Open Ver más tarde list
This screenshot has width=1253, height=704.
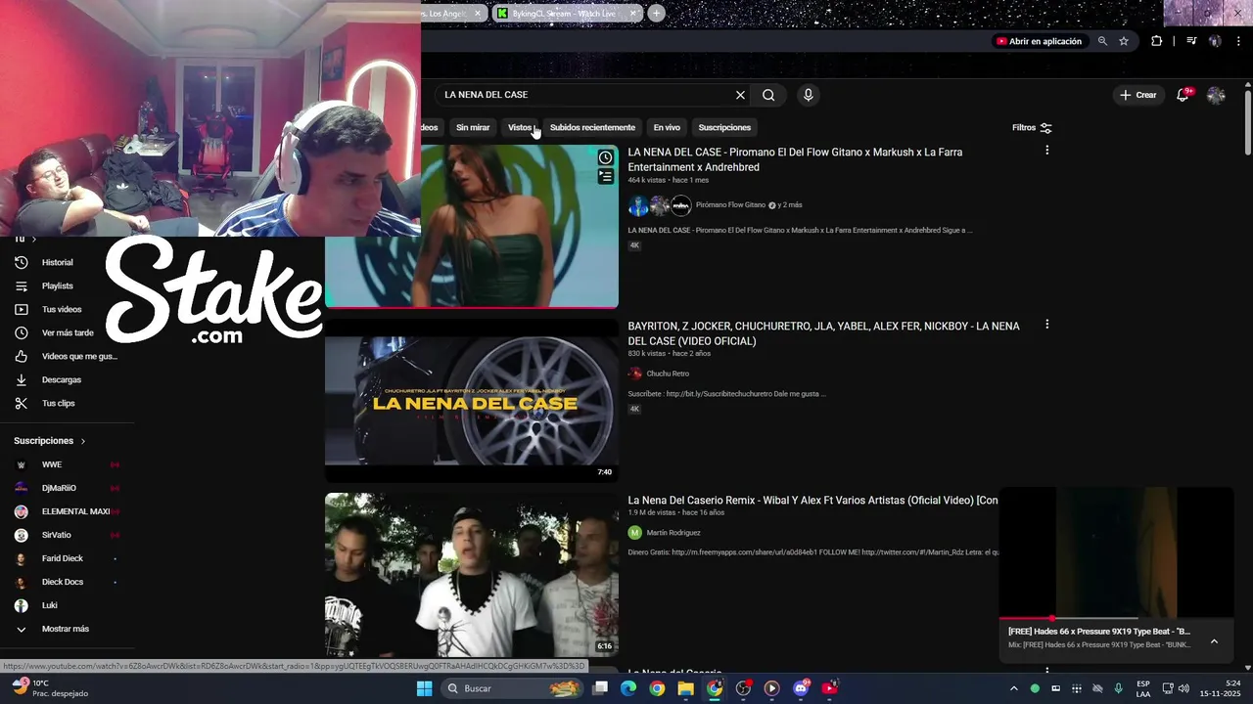tap(67, 332)
